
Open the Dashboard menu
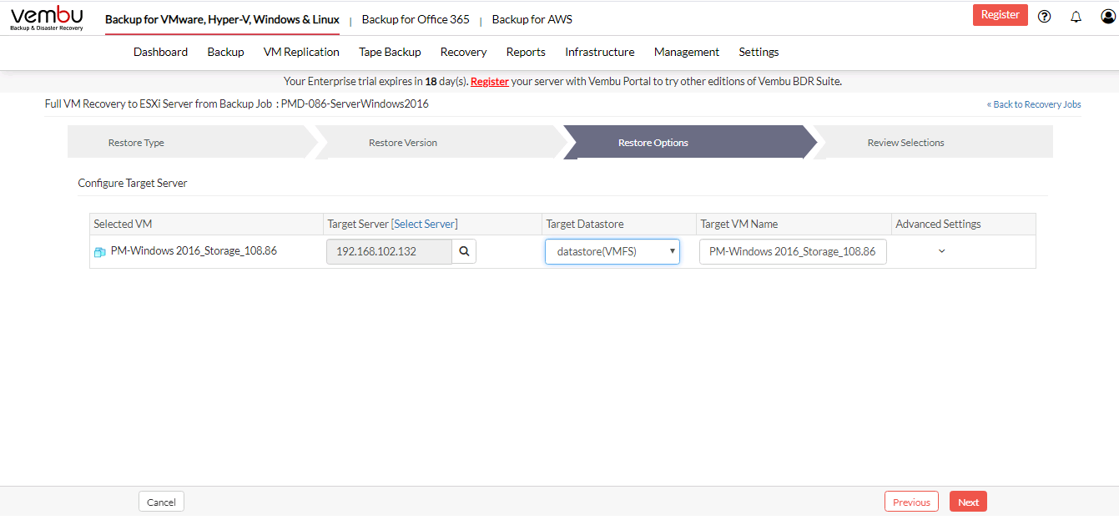click(160, 52)
